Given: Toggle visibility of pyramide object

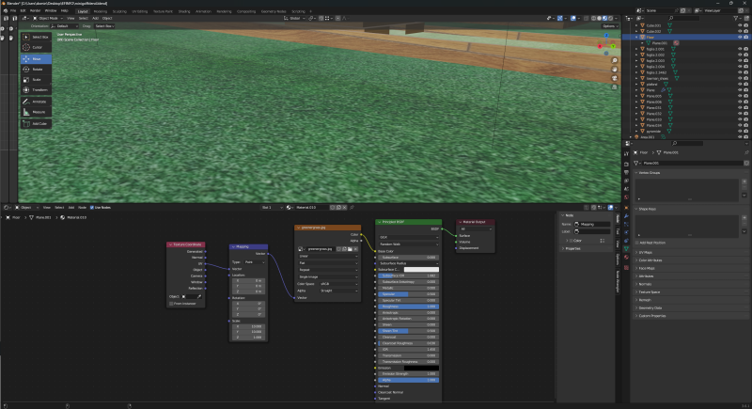Looking at the screenshot, I should coord(740,132).
